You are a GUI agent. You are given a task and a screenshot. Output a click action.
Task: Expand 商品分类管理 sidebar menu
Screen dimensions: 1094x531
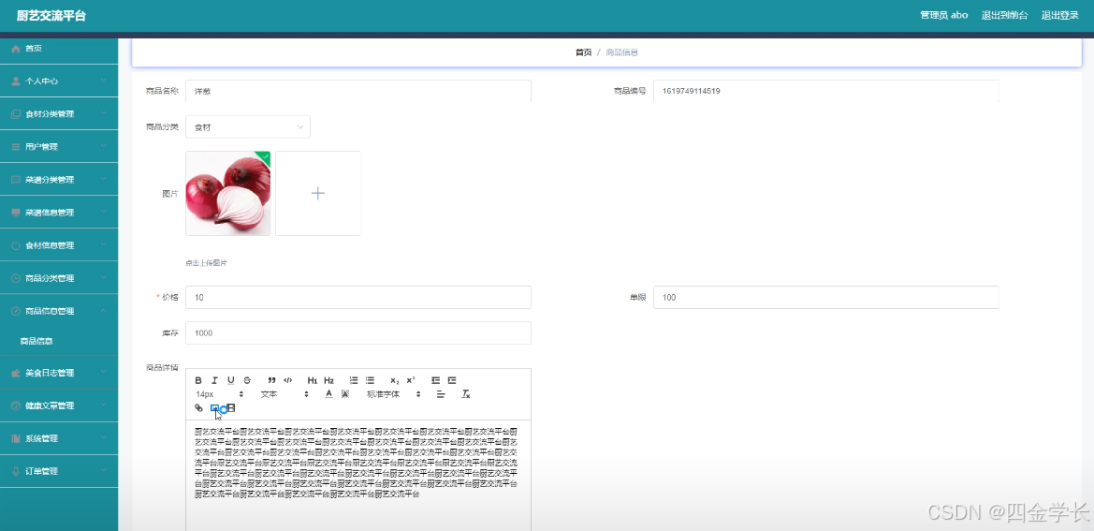(x=59, y=278)
